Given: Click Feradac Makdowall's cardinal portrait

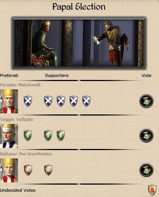Looking at the screenshot, I should 9,101.
